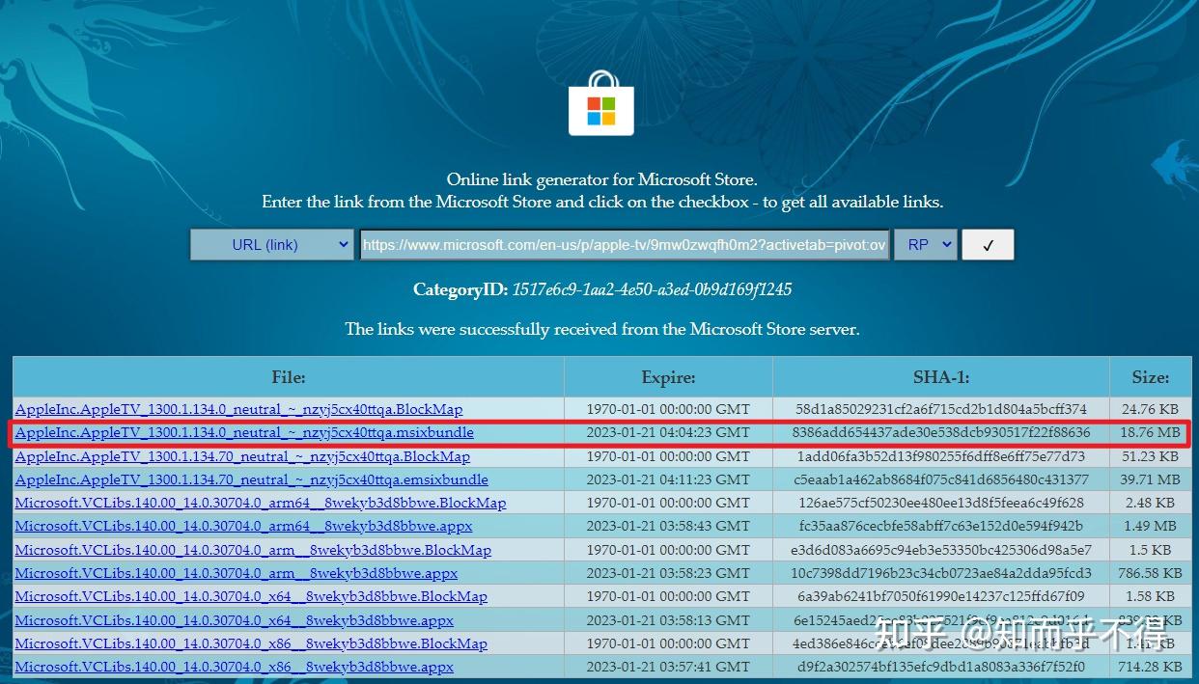Click the 18.76 MB size cell
This screenshot has height=684, width=1199.
(x=1151, y=433)
